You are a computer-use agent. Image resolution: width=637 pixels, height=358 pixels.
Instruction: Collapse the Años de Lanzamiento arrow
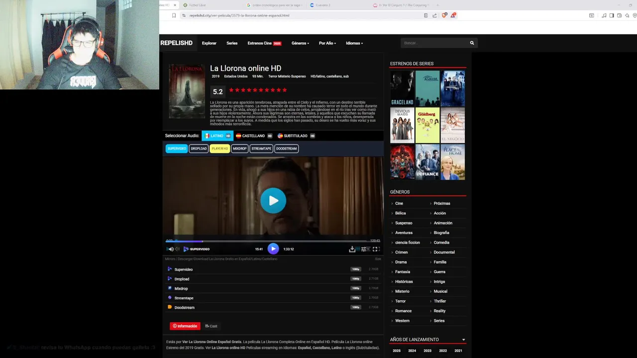pyautogui.click(x=463, y=340)
